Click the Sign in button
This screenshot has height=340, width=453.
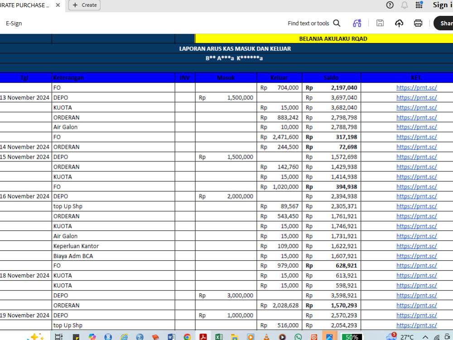(443, 5)
